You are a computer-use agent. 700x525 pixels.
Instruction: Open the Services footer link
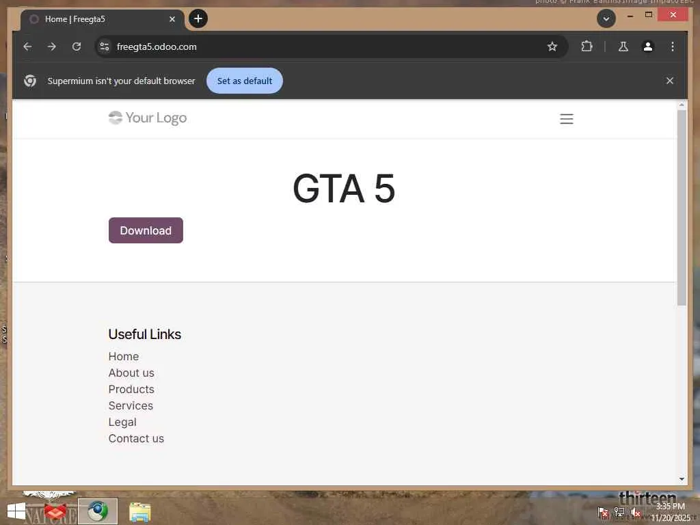click(x=131, y=406)
